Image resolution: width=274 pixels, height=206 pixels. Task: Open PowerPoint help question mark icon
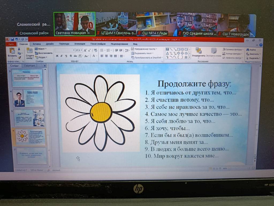(x=261, y=45)
